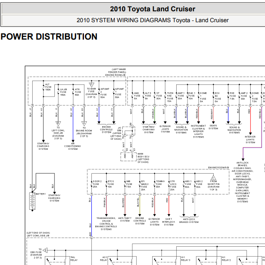The height and width of the screenshot is (265, 265).
Task: Click the 'RSE FUSE 7.5A' label
Action: 232,96
